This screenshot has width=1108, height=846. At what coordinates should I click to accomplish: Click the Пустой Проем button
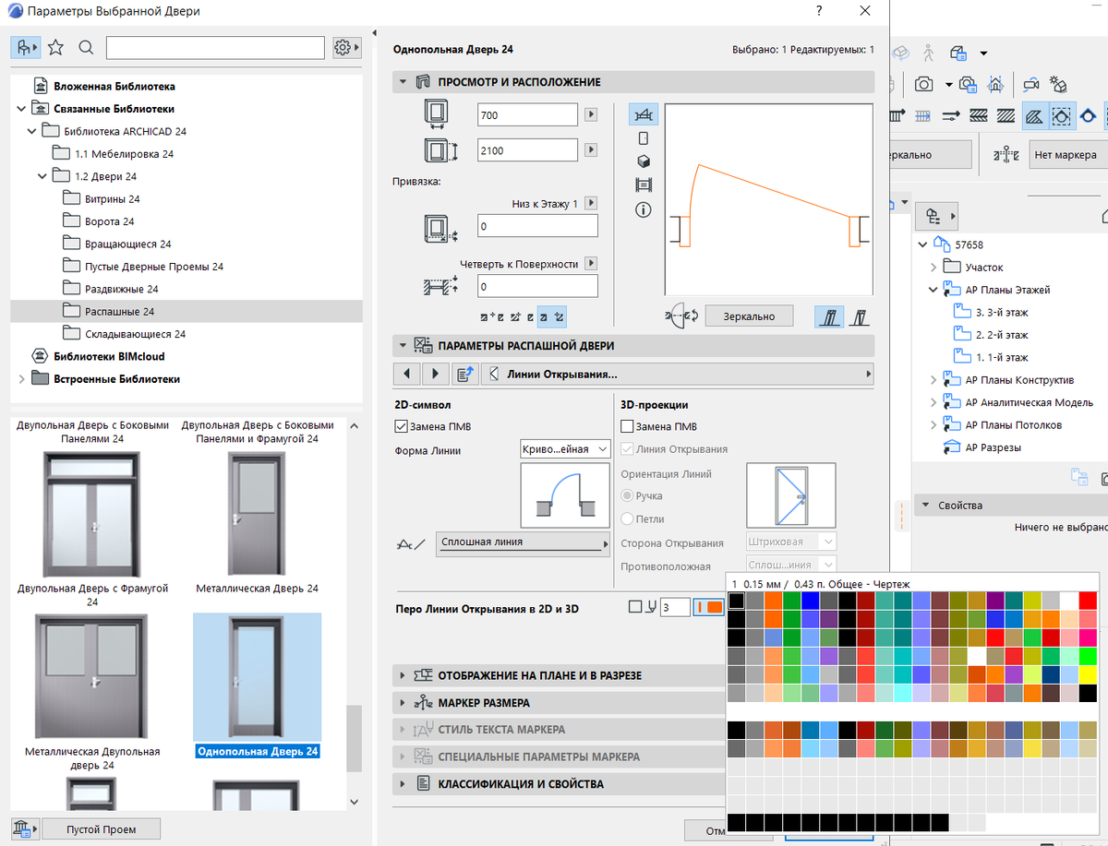(x=102, y=828)
